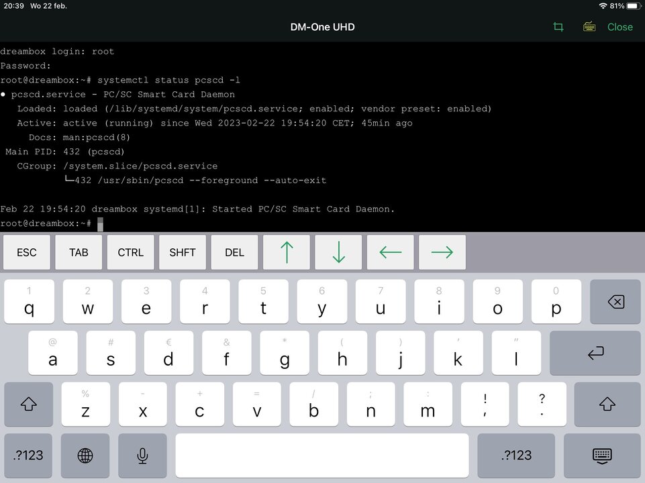Tap the backspace key on keyboard
The height and width of the screenshot is (483, 645).
click(615, 302)
